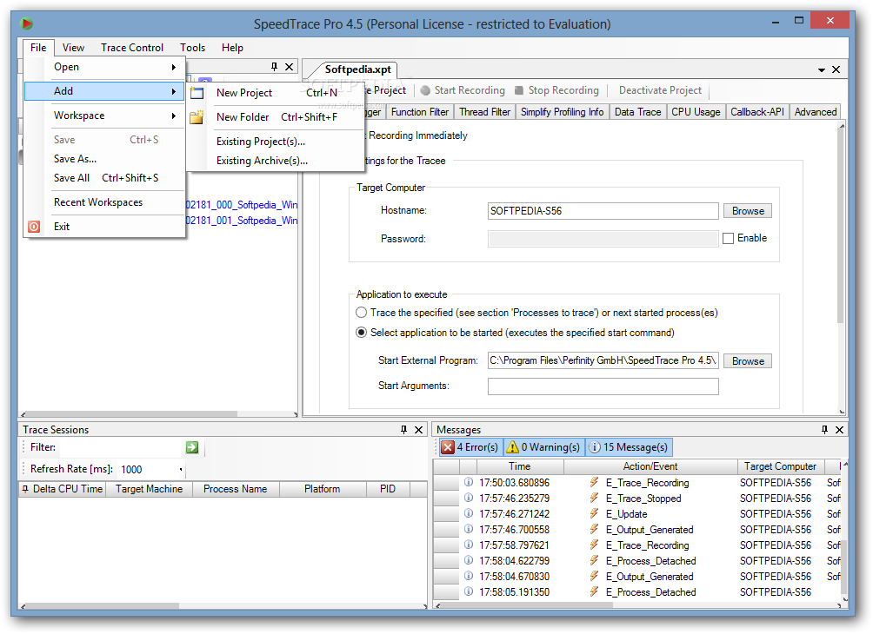This screenshot has height=634, width=873.
Task: Open the Help menu
Action: tap(233, 48)
